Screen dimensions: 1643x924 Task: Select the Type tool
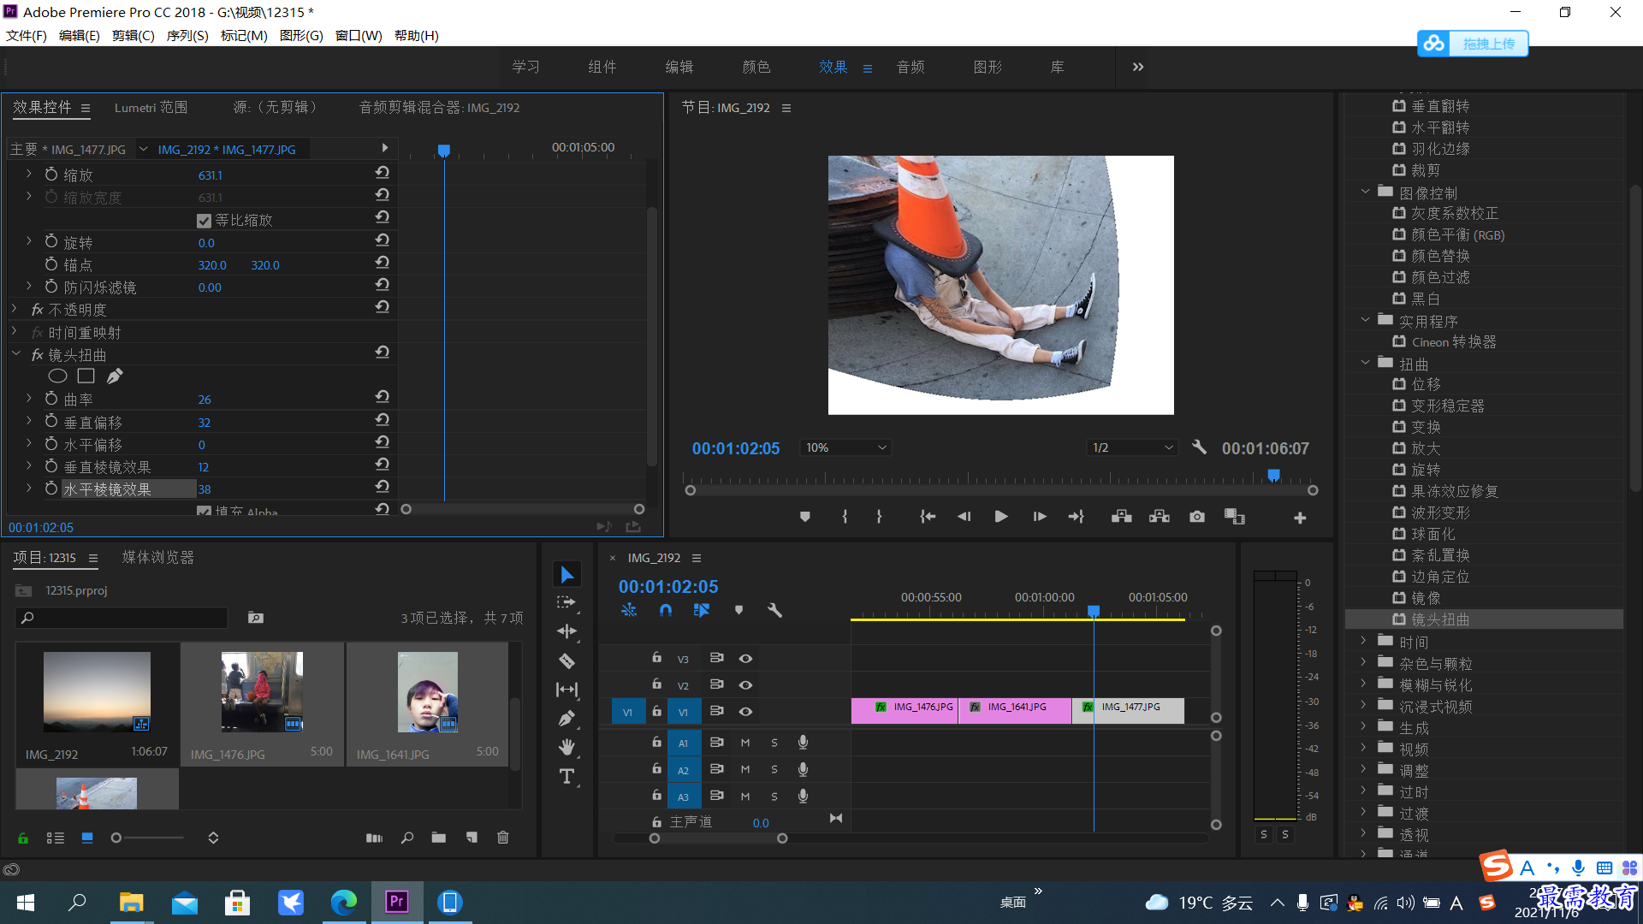click(566, 776)
